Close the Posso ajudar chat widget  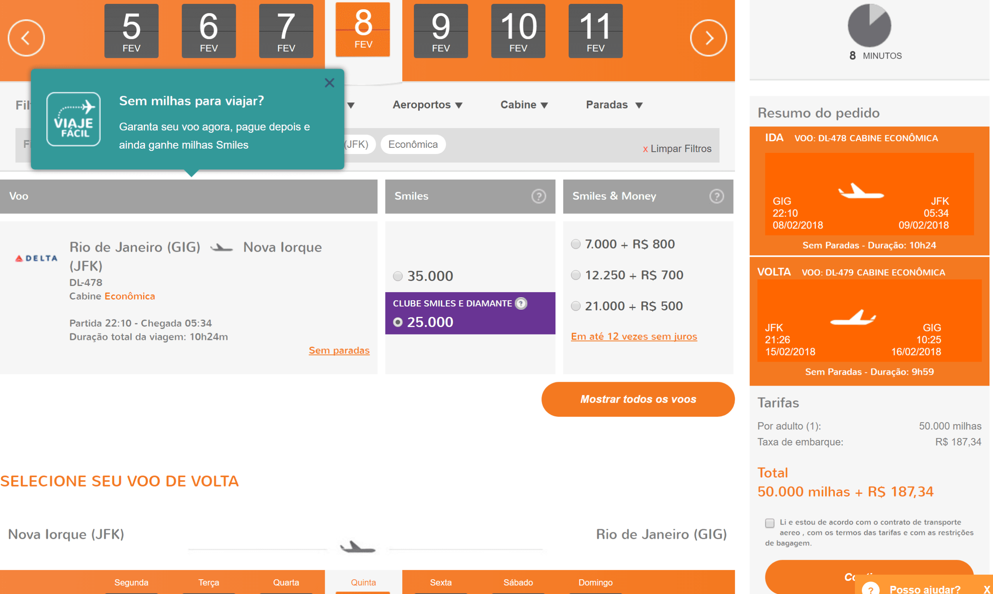click(x=986, y=589)
